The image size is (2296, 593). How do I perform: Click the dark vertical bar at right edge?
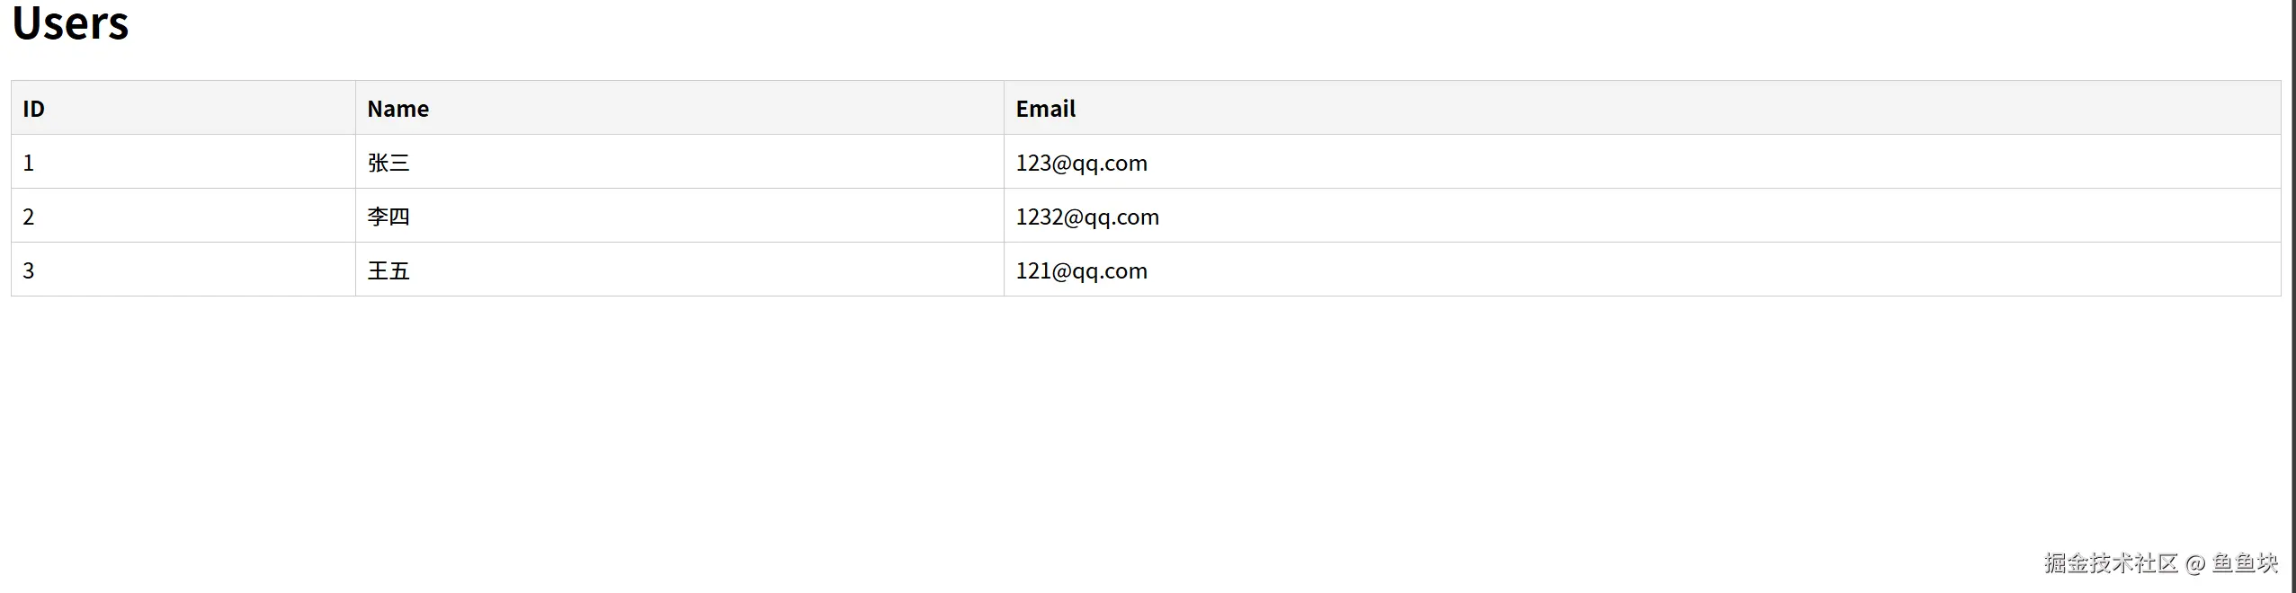click(x=2292, y=296)
